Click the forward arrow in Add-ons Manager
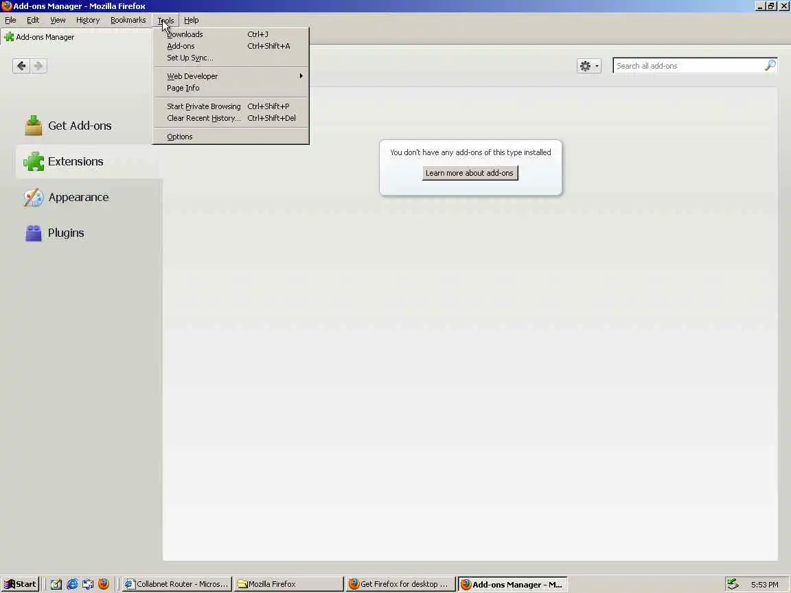Image resolution: width=791 pixels, height=593 pixels. coord(38,66)
